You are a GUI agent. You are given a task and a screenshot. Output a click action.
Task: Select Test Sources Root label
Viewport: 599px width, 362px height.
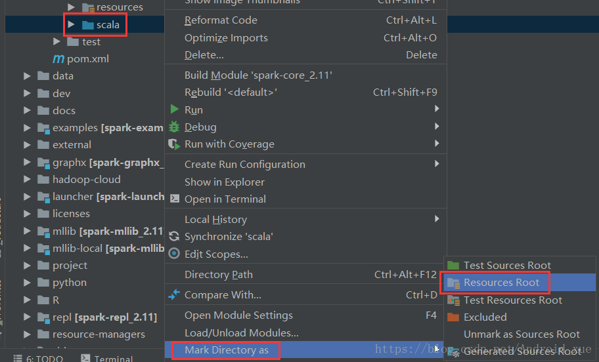point(507,265)
